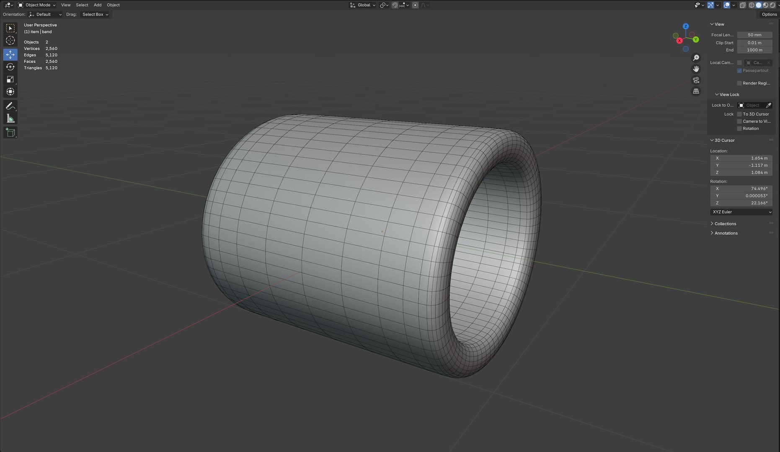Enable Lock Camera to View checkbox

point(739,121)
